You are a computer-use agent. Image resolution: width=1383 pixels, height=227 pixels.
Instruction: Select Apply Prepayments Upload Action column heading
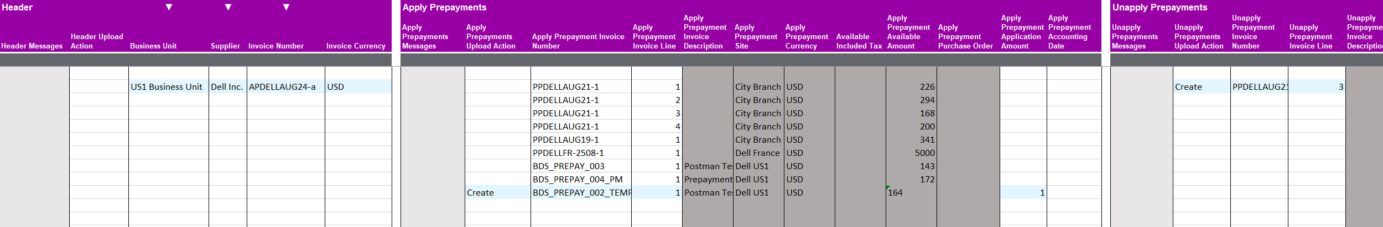491,36
